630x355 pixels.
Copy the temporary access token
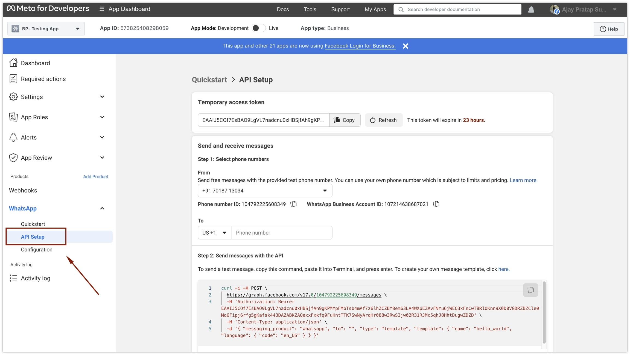(x=345, y=120)
